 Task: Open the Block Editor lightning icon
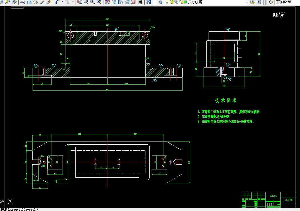click(x=49, y=2)
